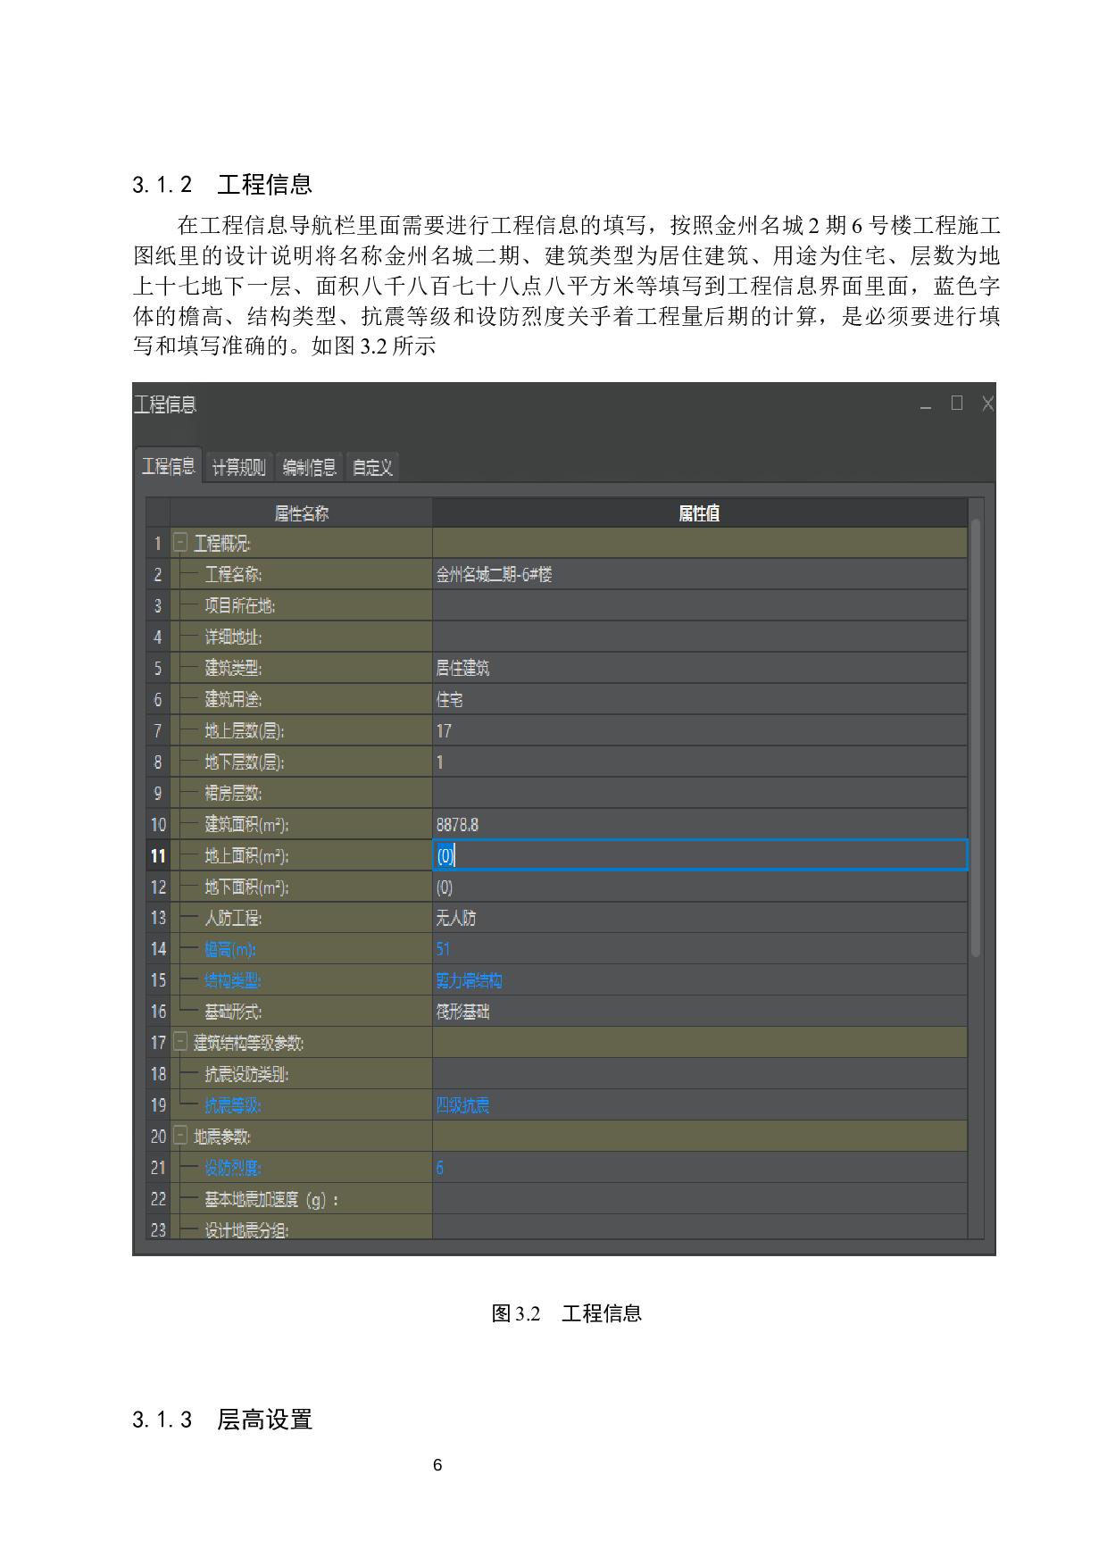This screenshot has width=1107, height=1566.
Task: Edit the 设防烈度 value 6
Action: click(700, 1167)
